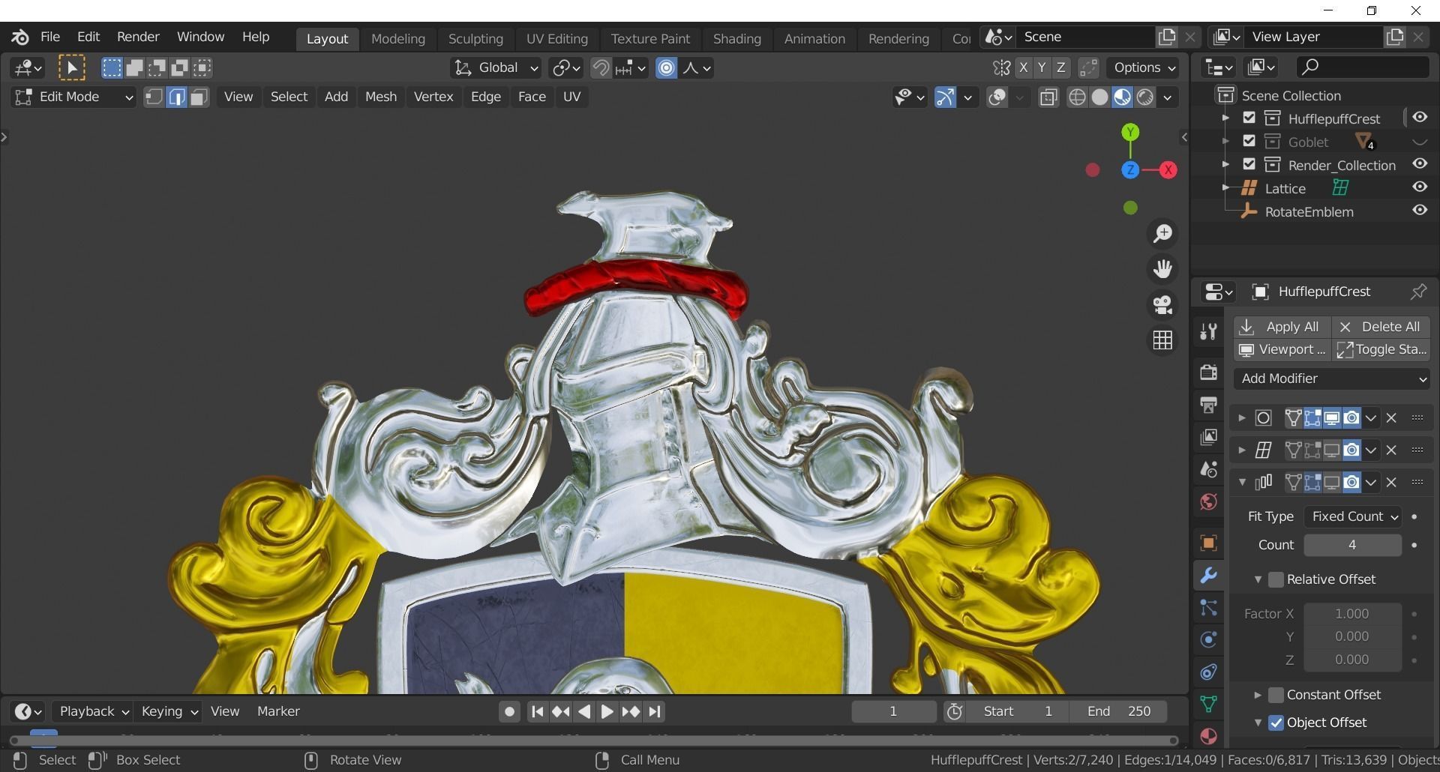The height and width of the screenshot is (772, 1440).
Task: Toggle Render_Collection checkbox
Action: point(1249,164)
